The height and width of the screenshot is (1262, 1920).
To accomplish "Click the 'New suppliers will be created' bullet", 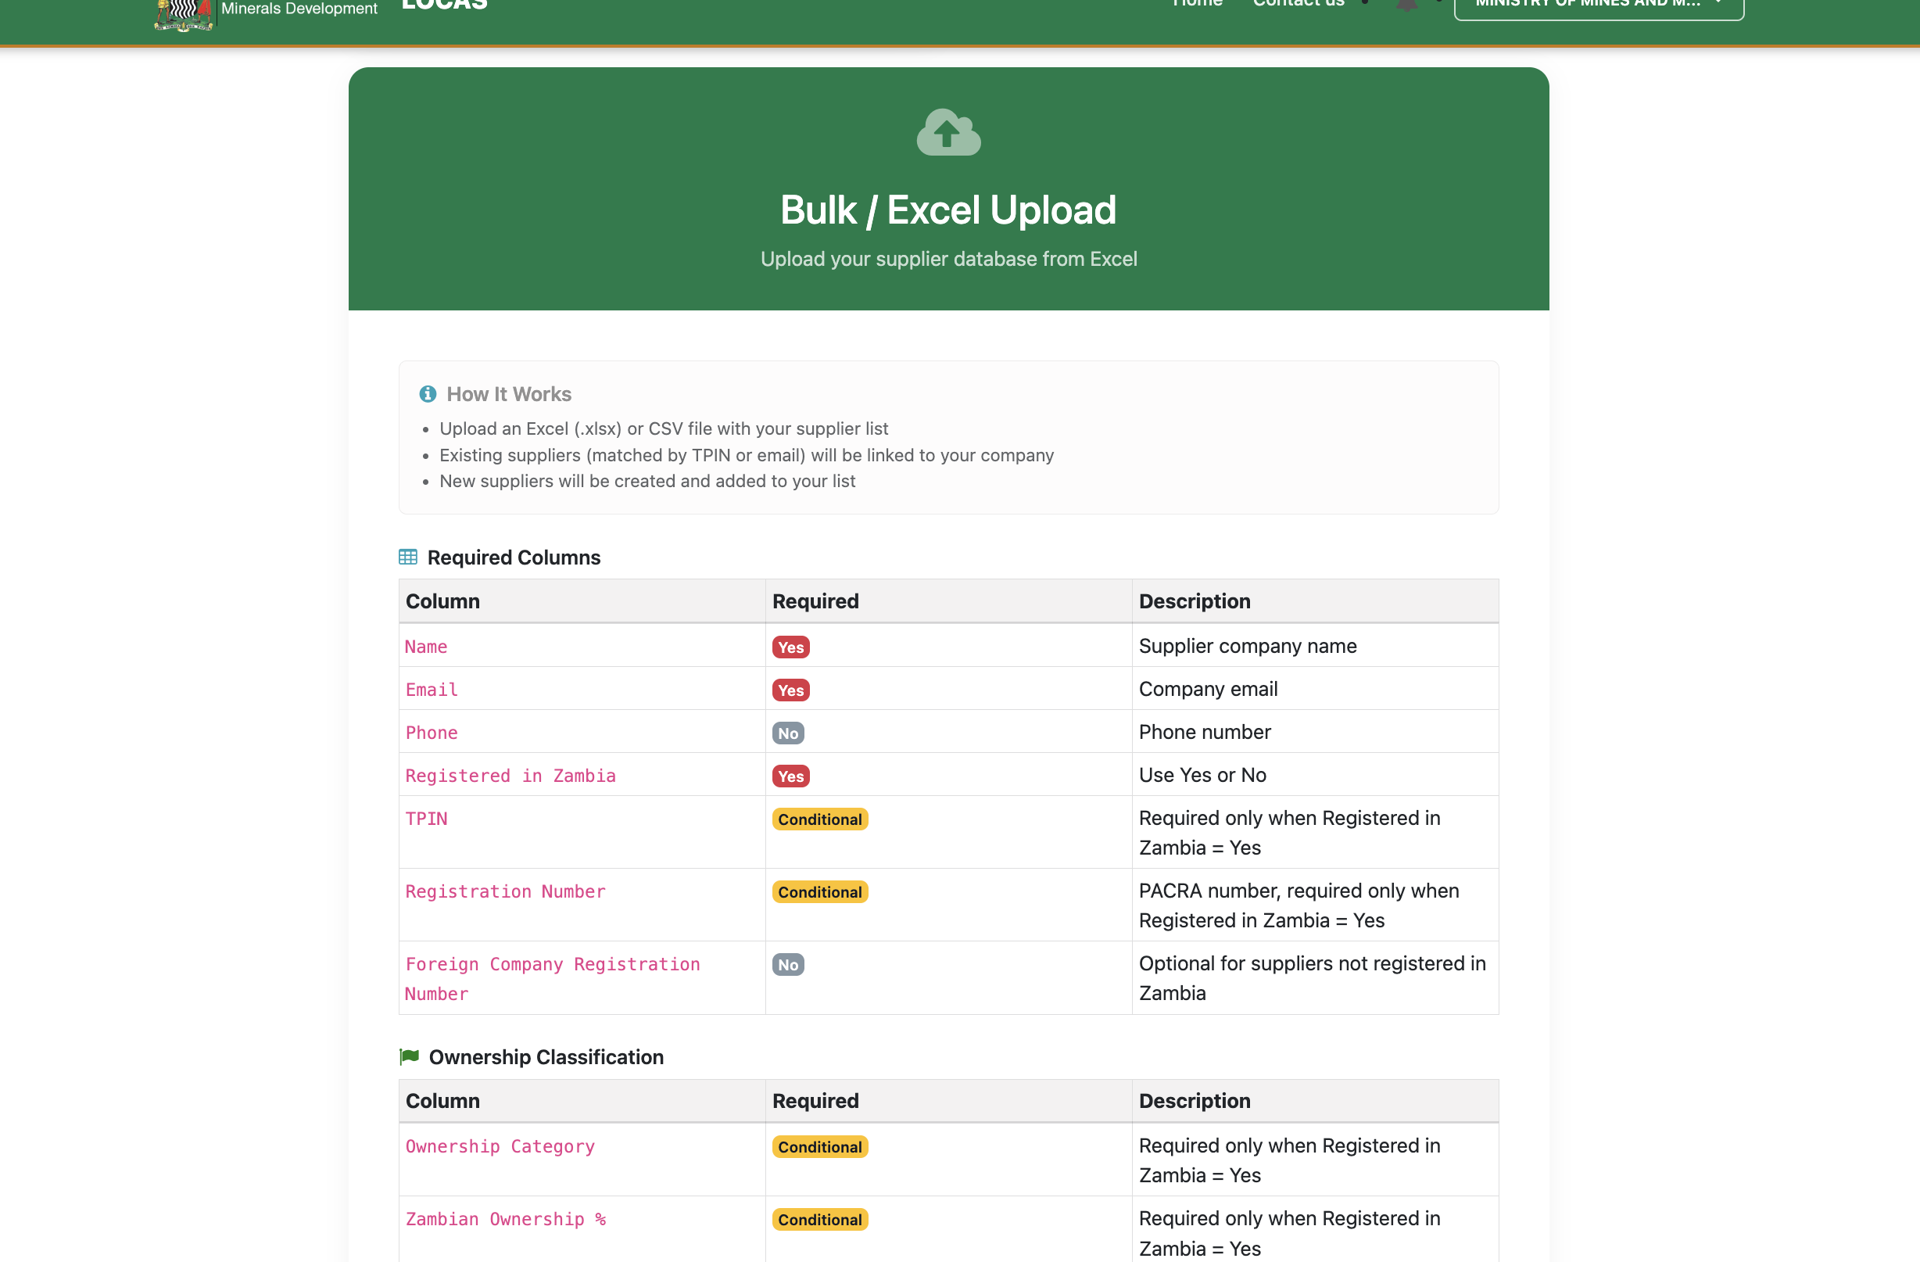I will click(647, 481).
